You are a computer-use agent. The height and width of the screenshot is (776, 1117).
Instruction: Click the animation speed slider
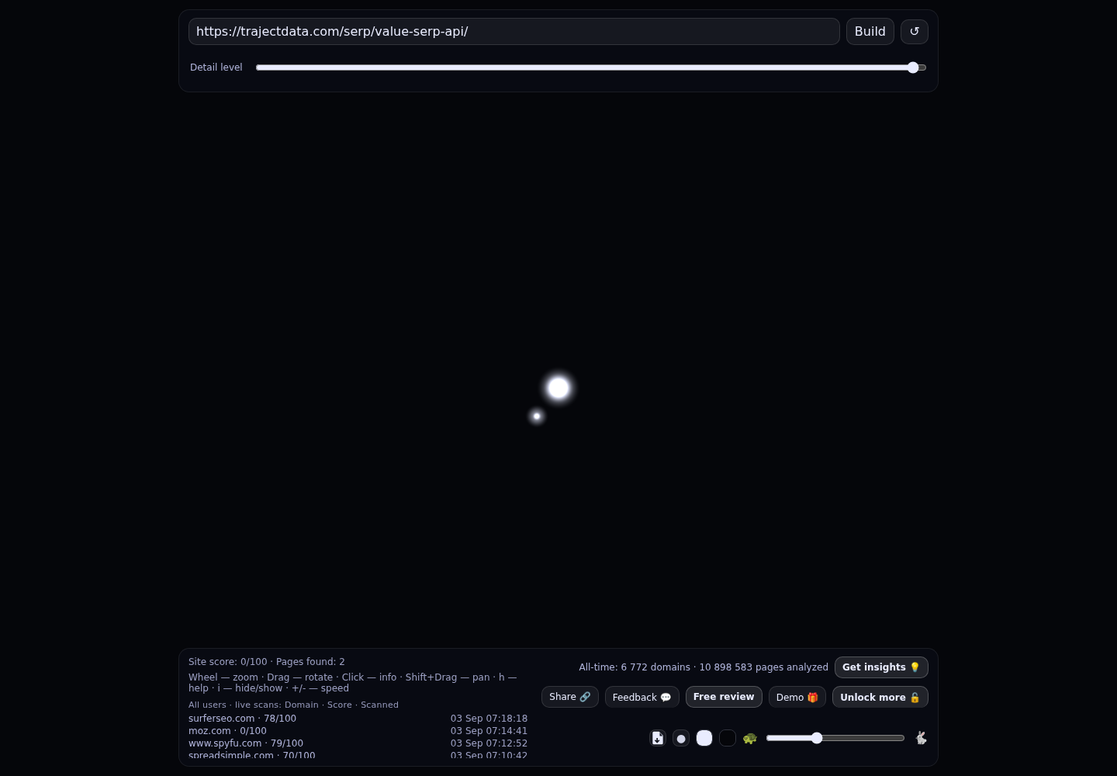pos(835,738)
